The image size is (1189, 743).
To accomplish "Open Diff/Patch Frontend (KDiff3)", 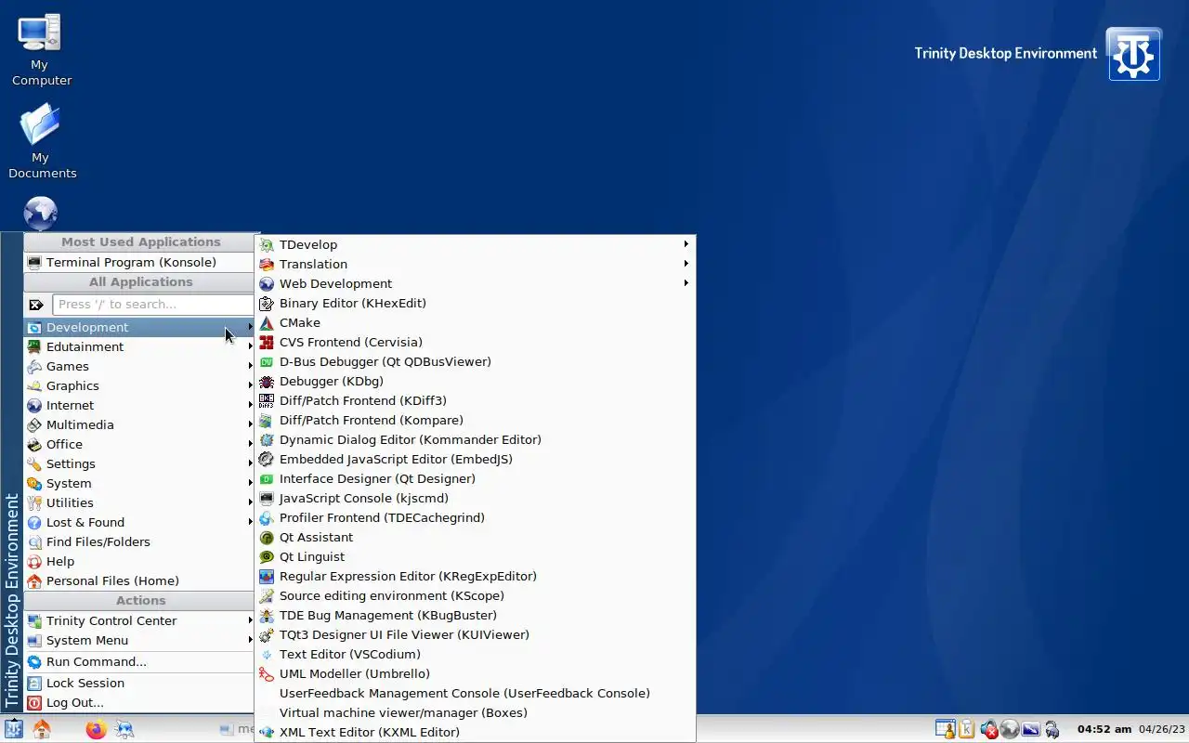I will tap(475, 400).
